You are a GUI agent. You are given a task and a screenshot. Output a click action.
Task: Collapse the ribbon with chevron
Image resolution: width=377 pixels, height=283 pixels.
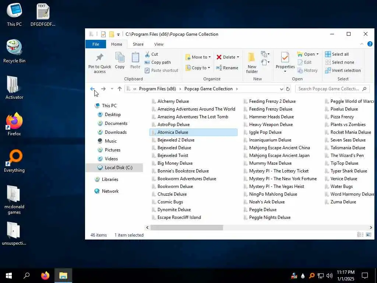point(362,44)
